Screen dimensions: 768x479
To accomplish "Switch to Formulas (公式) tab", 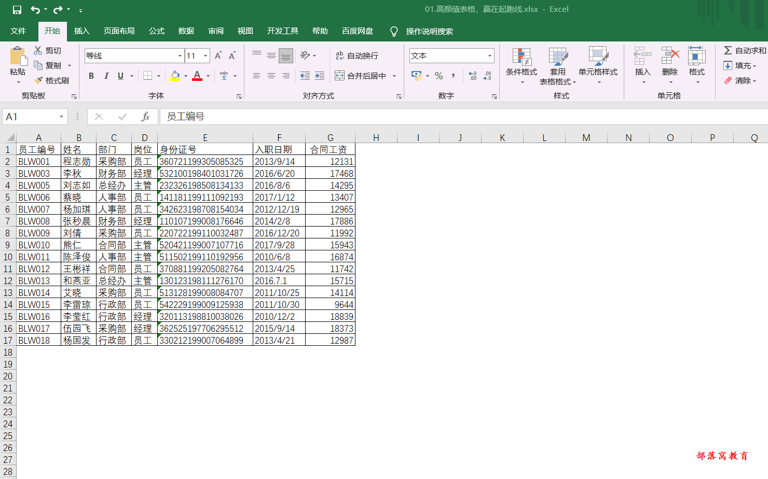I will click(x=157, y=31).
